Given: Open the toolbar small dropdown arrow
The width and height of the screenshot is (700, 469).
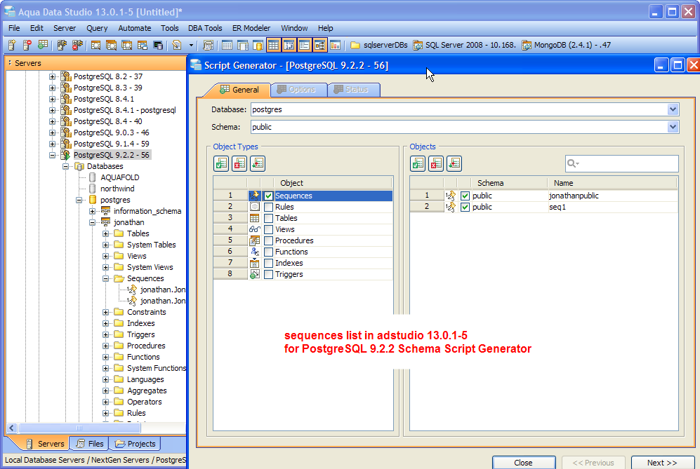Looking at the screenshot, I should [x=191, y=45].
